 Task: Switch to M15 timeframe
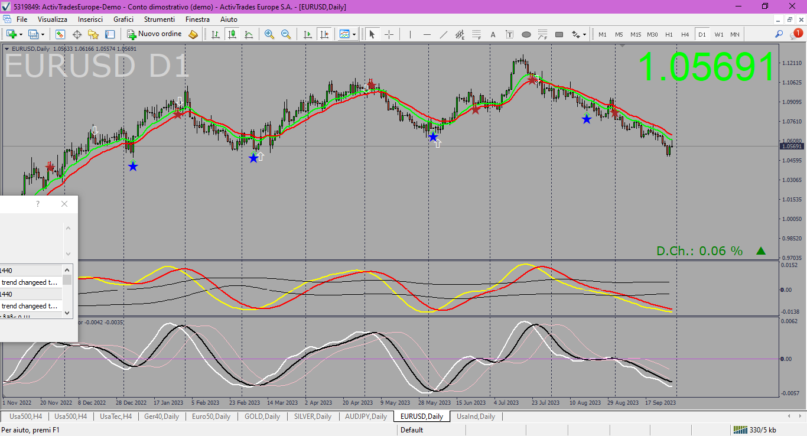click(636, 34)
